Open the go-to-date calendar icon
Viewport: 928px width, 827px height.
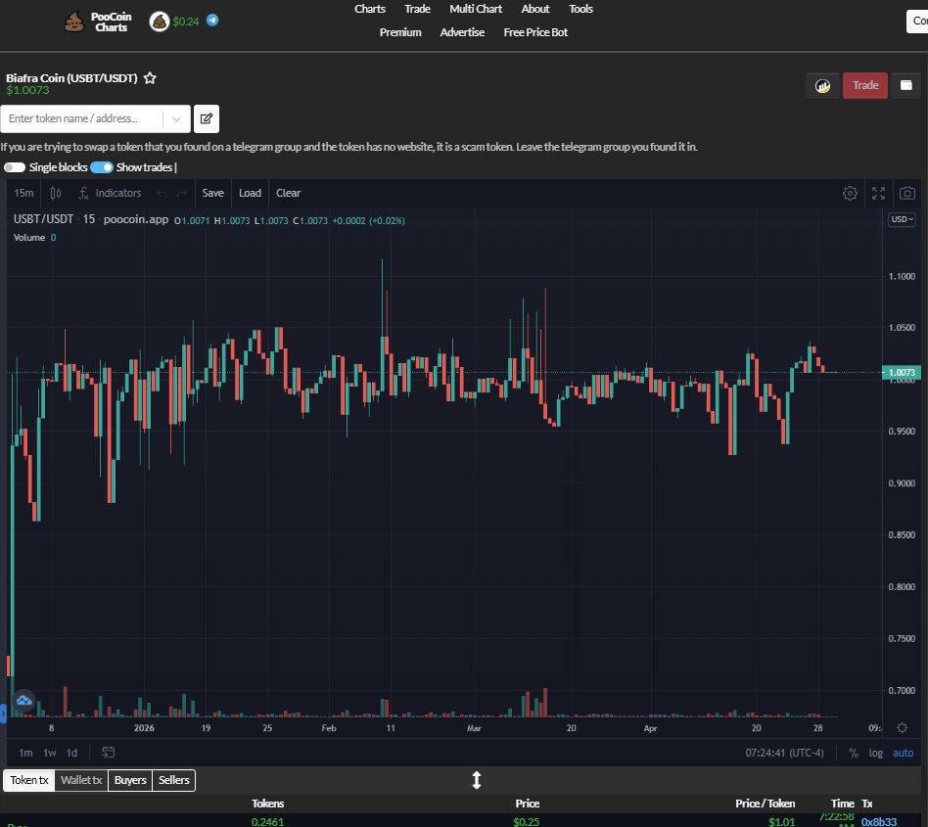pyautogui.click(x=108, y=753)
